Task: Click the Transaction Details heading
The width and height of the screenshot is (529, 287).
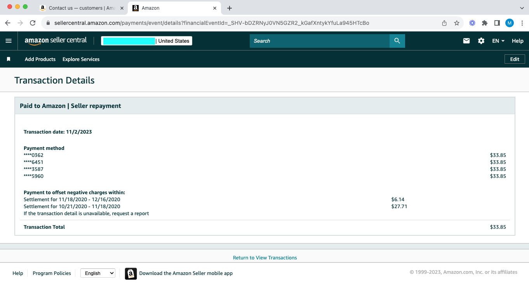Action: coord(54,80)
